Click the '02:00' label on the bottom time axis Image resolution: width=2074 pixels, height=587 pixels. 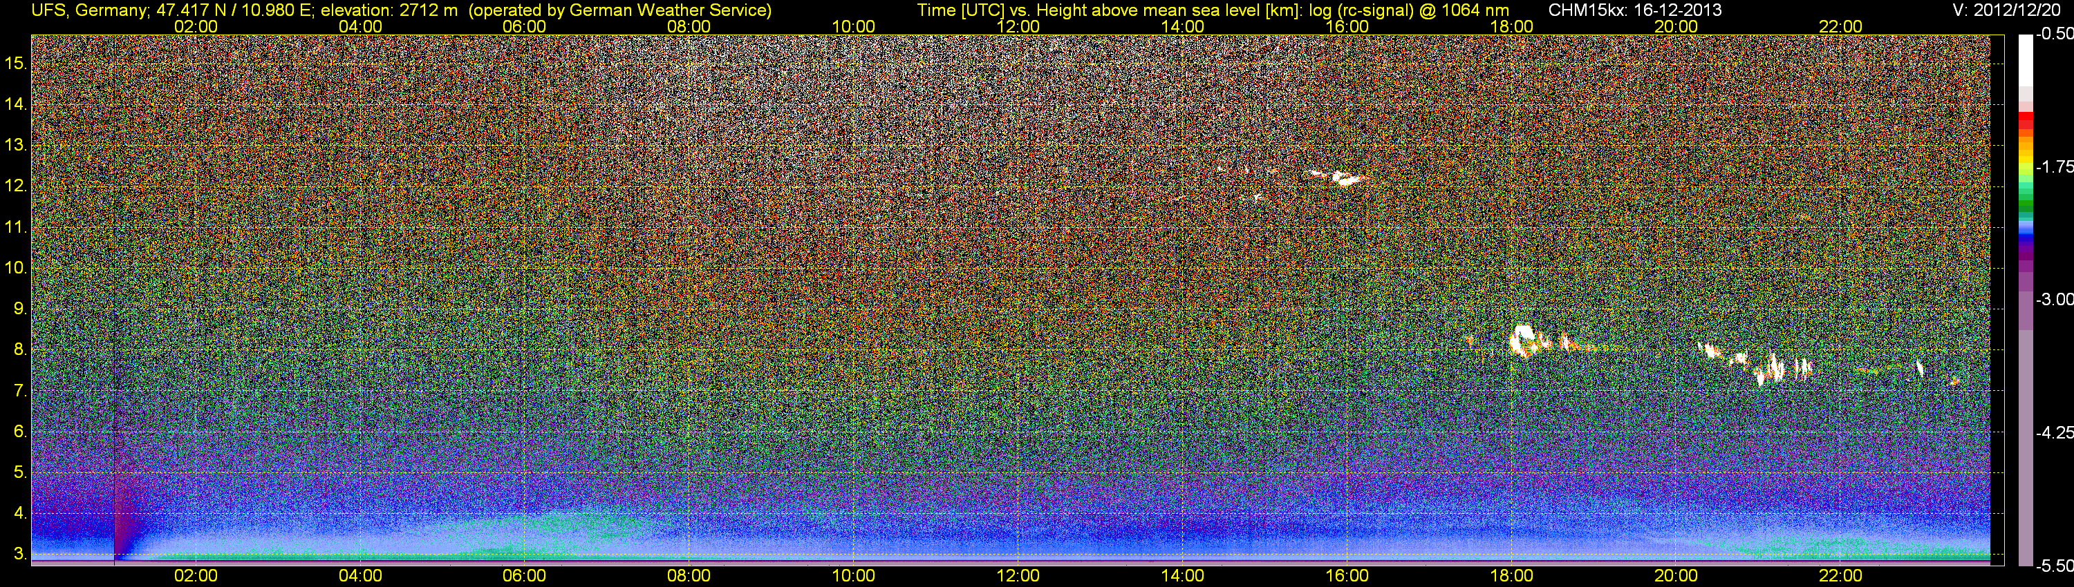click(196, 576)
